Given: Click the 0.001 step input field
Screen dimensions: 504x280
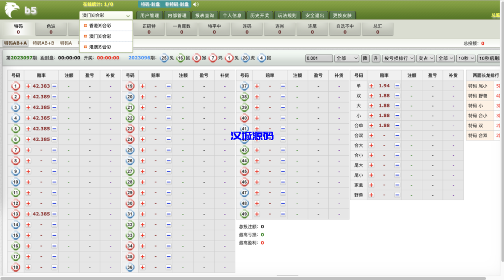Looking at the screenshot, I should (x=319, y=58).
